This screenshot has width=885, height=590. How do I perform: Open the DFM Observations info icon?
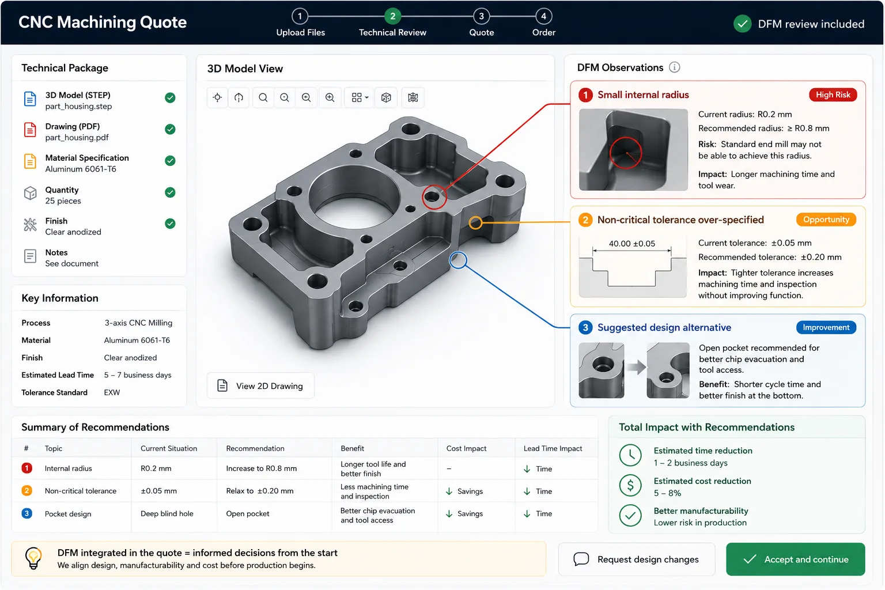point(675,67)
